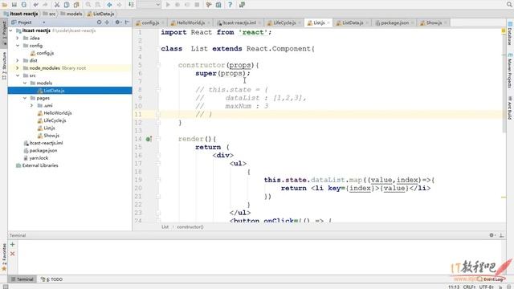Click the ListData.js breadcrumb
The height and width of the screenshot is (289, 514).
pyautogui.click(x=101, y=14)
